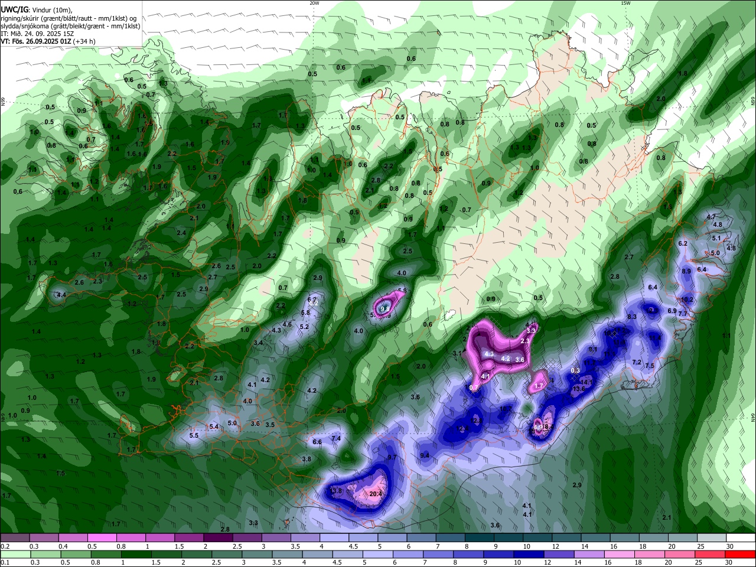The image size is (756, 567).
Task: Click the 3.4 precipitation value on the map
Action: [x=258, y=343]
